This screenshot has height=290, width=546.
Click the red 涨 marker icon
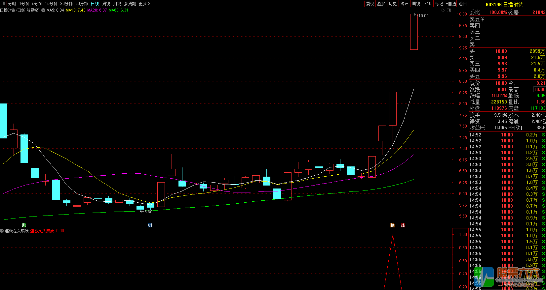[403, 225]
